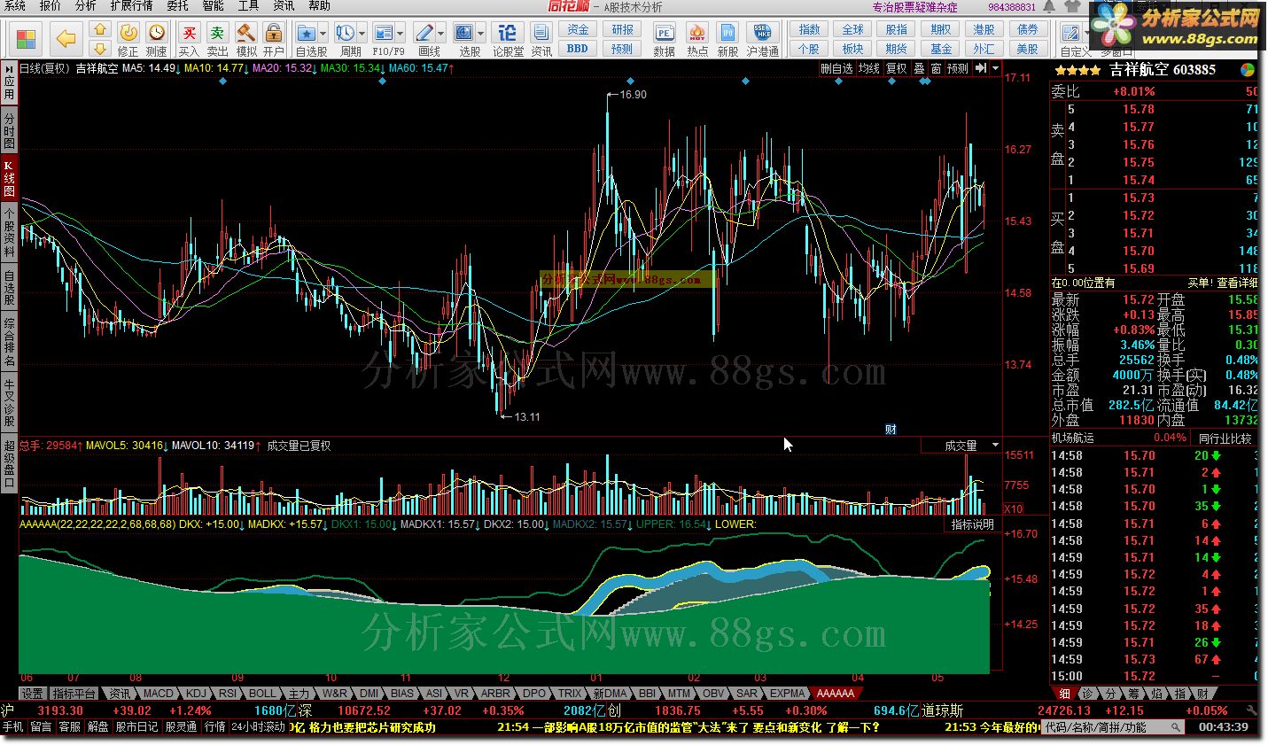The image size is (1268, 745).
Task: Open the F10/F9 info icon
Action: point(383,34)
